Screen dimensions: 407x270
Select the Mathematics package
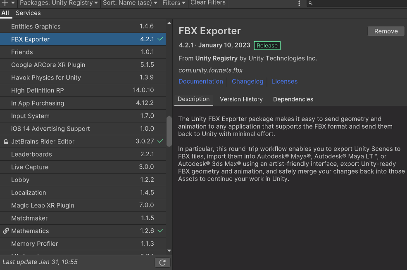click(x=83, y=231)
